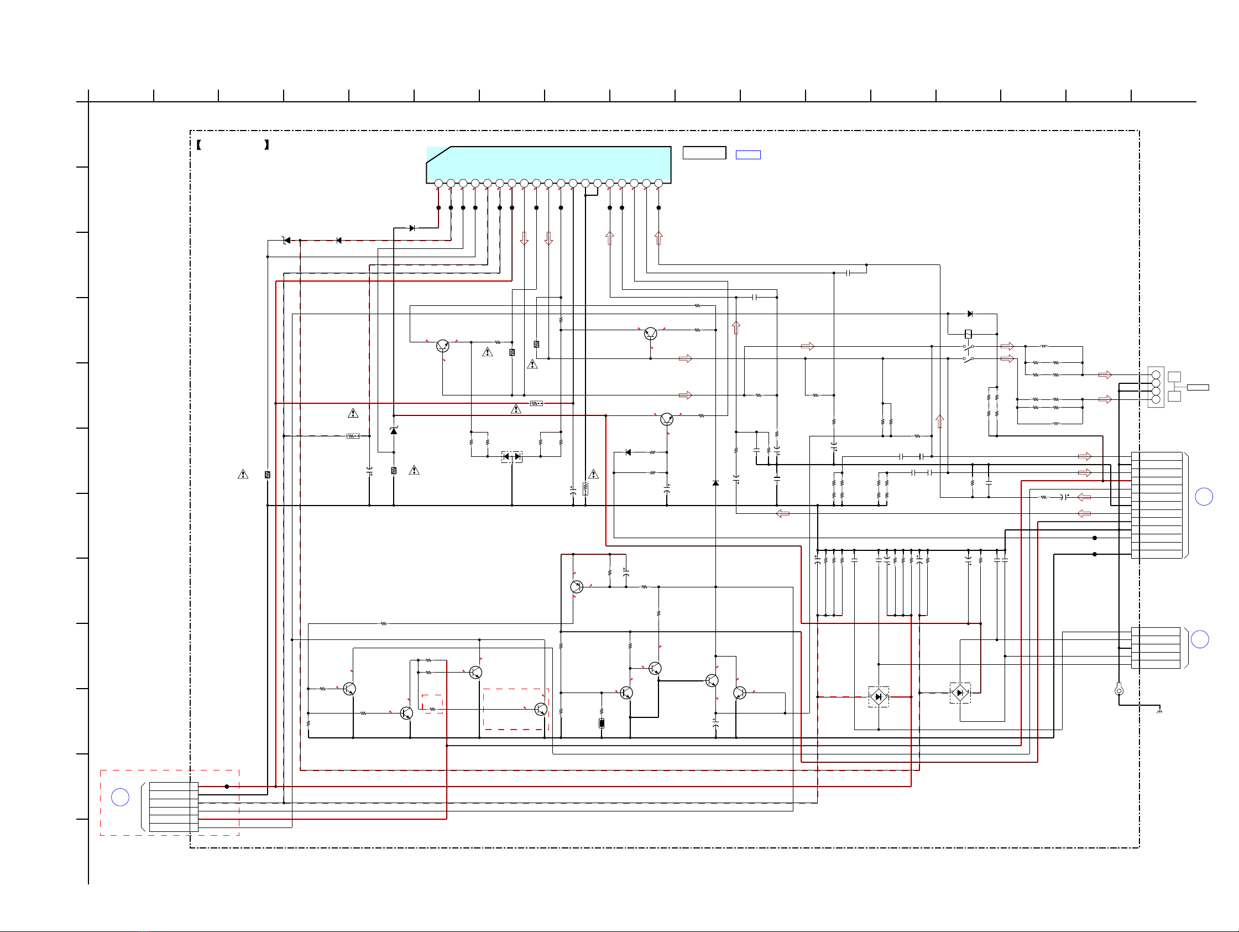Click the warning triangle below the red-line fusible resistor
This screenshot has height=932, width=1239.
[x=516, y=409]
